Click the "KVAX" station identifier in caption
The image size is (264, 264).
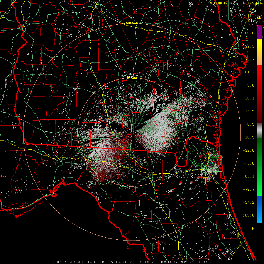point(166,262)
